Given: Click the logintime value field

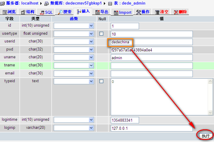Looking at the screenshot, I should tap(125, 120).
